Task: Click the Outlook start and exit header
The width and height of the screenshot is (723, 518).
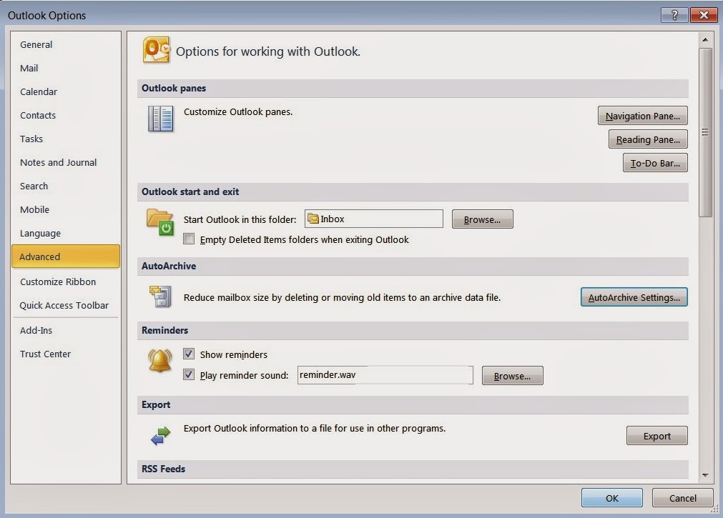Action: pyautogui.click(x=413, y=191)
